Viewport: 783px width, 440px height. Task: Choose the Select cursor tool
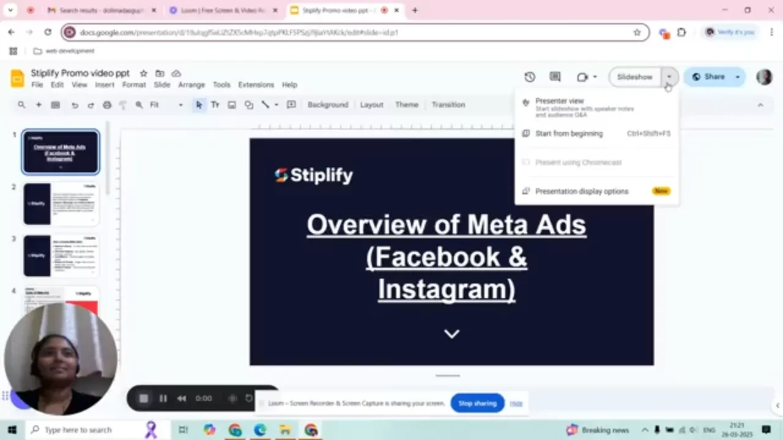(x=199, y=105)
